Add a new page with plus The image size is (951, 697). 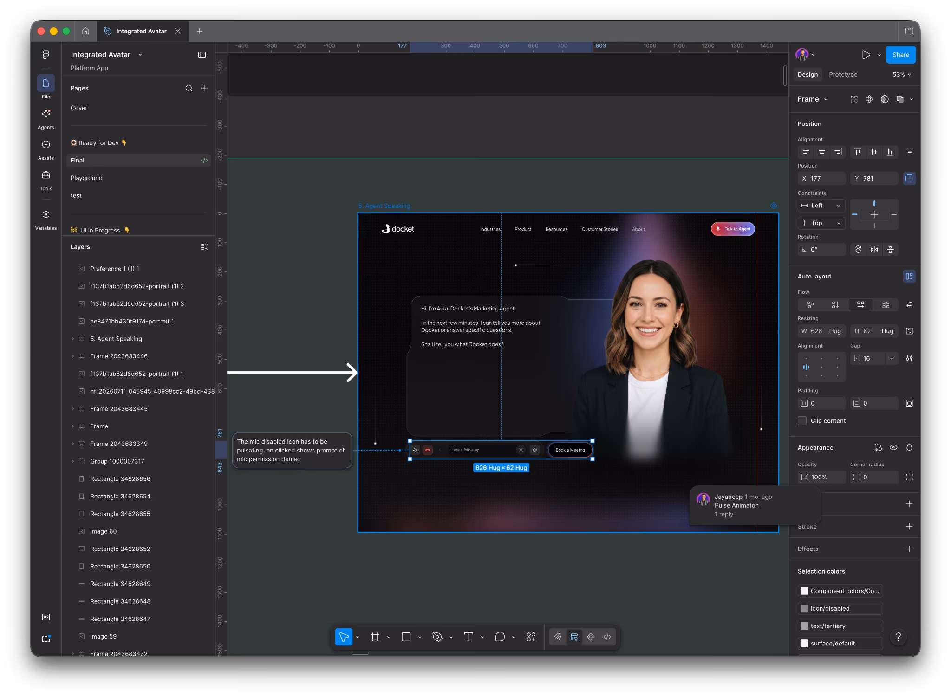coord(204,88)
